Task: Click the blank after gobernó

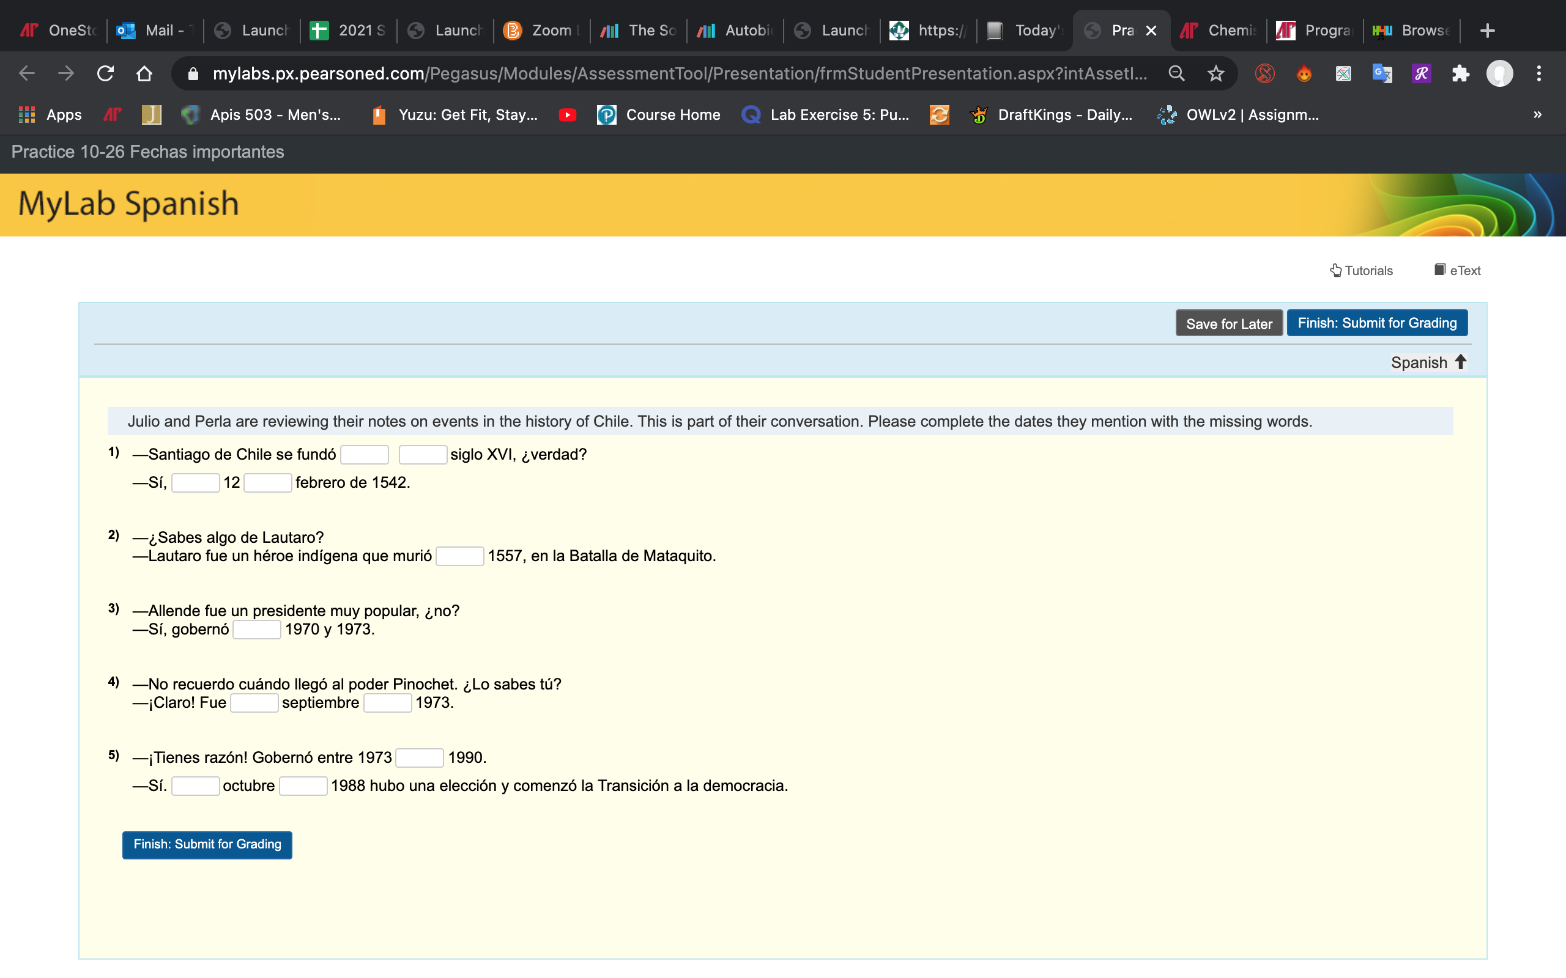Action: point(256,630)
